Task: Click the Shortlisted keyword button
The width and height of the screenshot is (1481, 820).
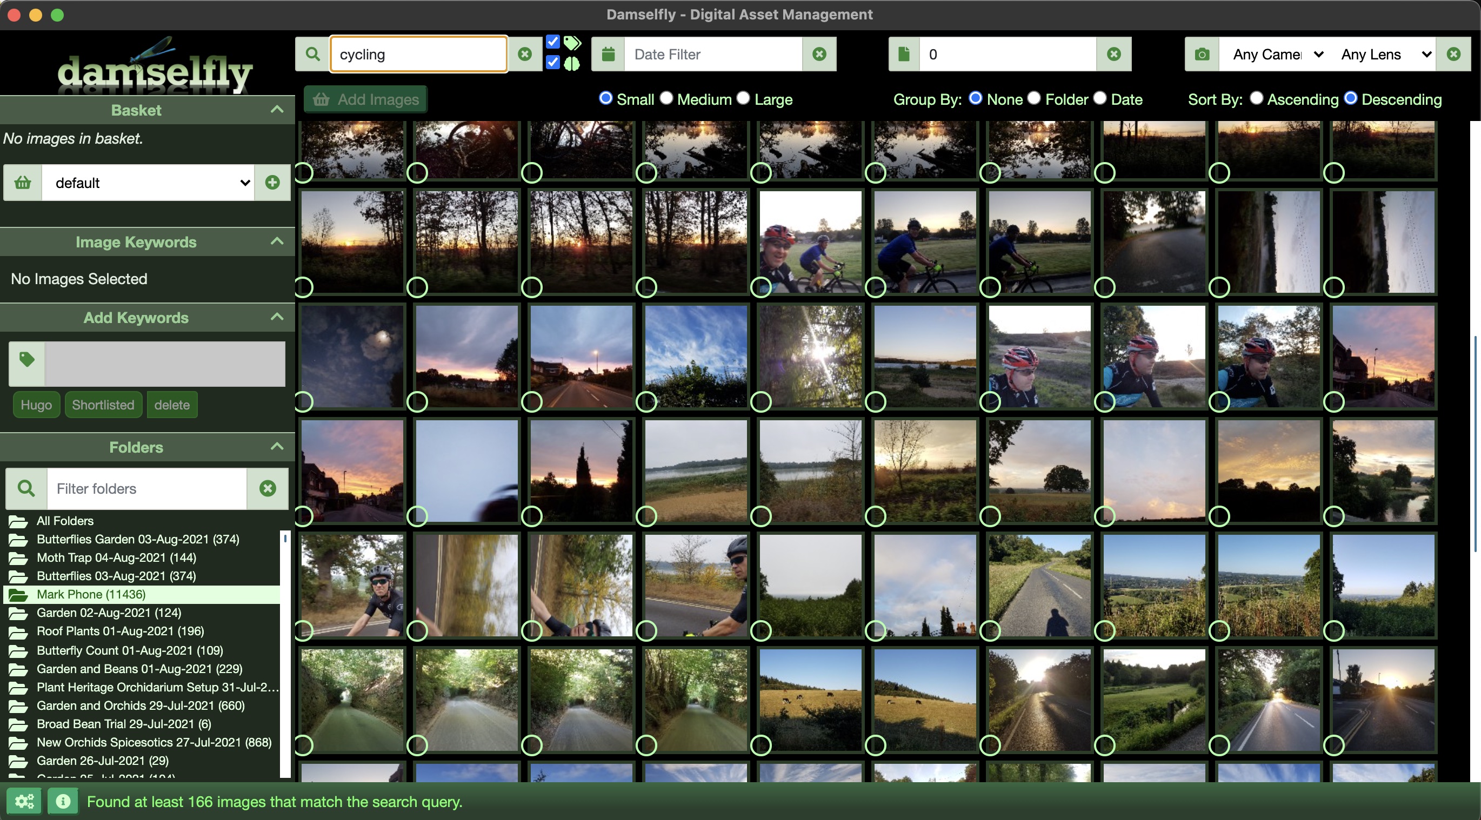Action: pyautogui.click(x=103, y=405)
